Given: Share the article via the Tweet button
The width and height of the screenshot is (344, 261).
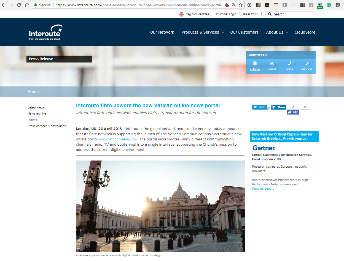Looking at the screenshot, I should tap(259, 107).
